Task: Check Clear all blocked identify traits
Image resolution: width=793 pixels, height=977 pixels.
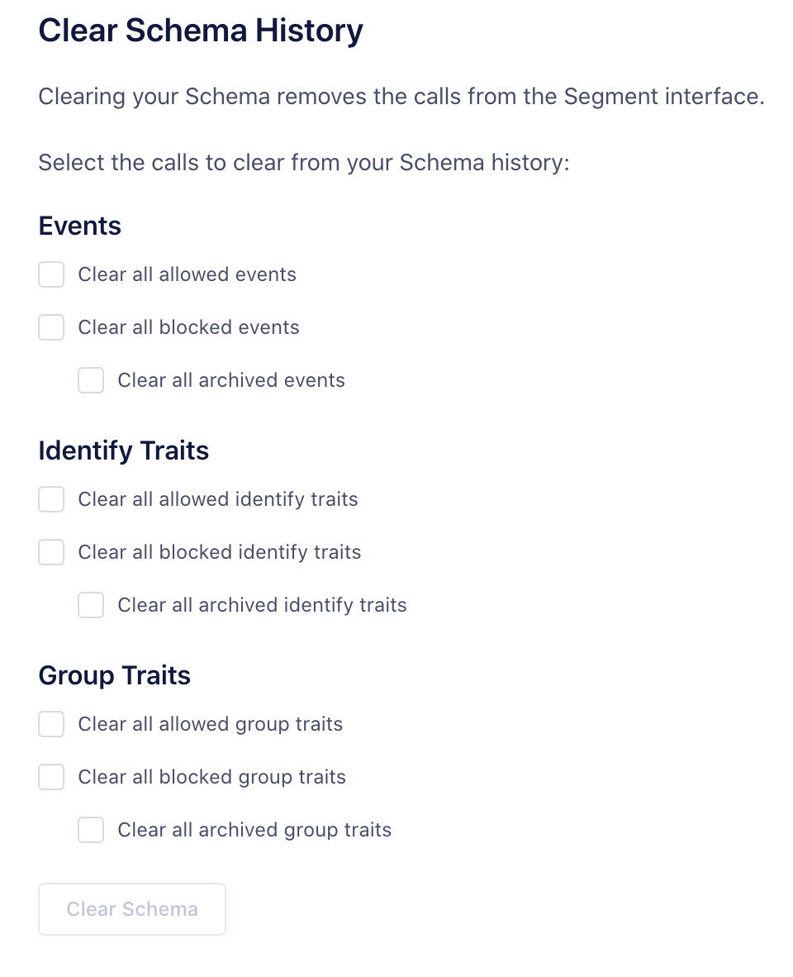Action: point(50,552)
